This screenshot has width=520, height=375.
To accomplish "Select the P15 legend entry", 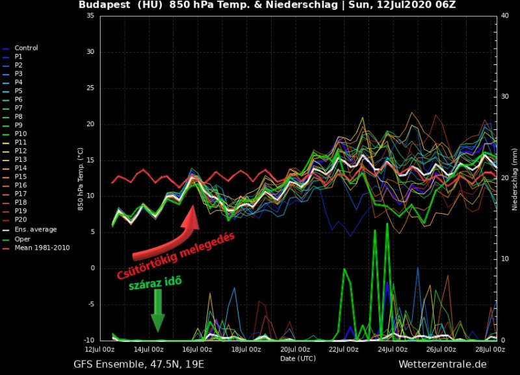I will point(20,176).
